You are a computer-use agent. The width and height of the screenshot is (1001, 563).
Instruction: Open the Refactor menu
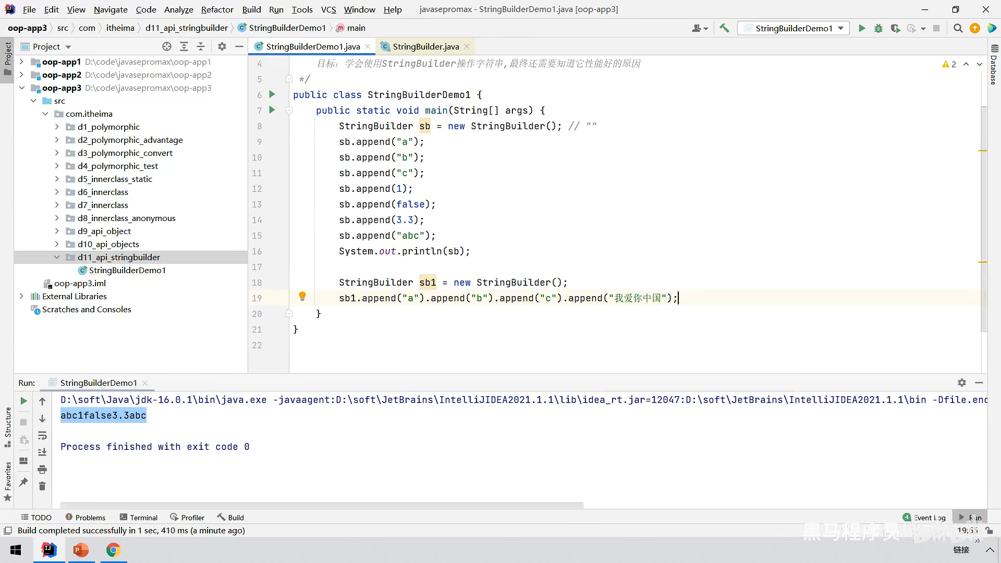pos(217,9)
